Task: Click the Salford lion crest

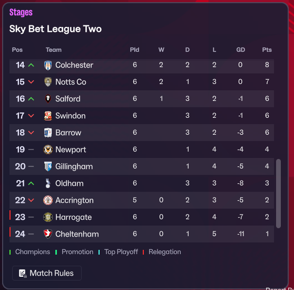Action: pyautogui.click(x=48, y=99)
